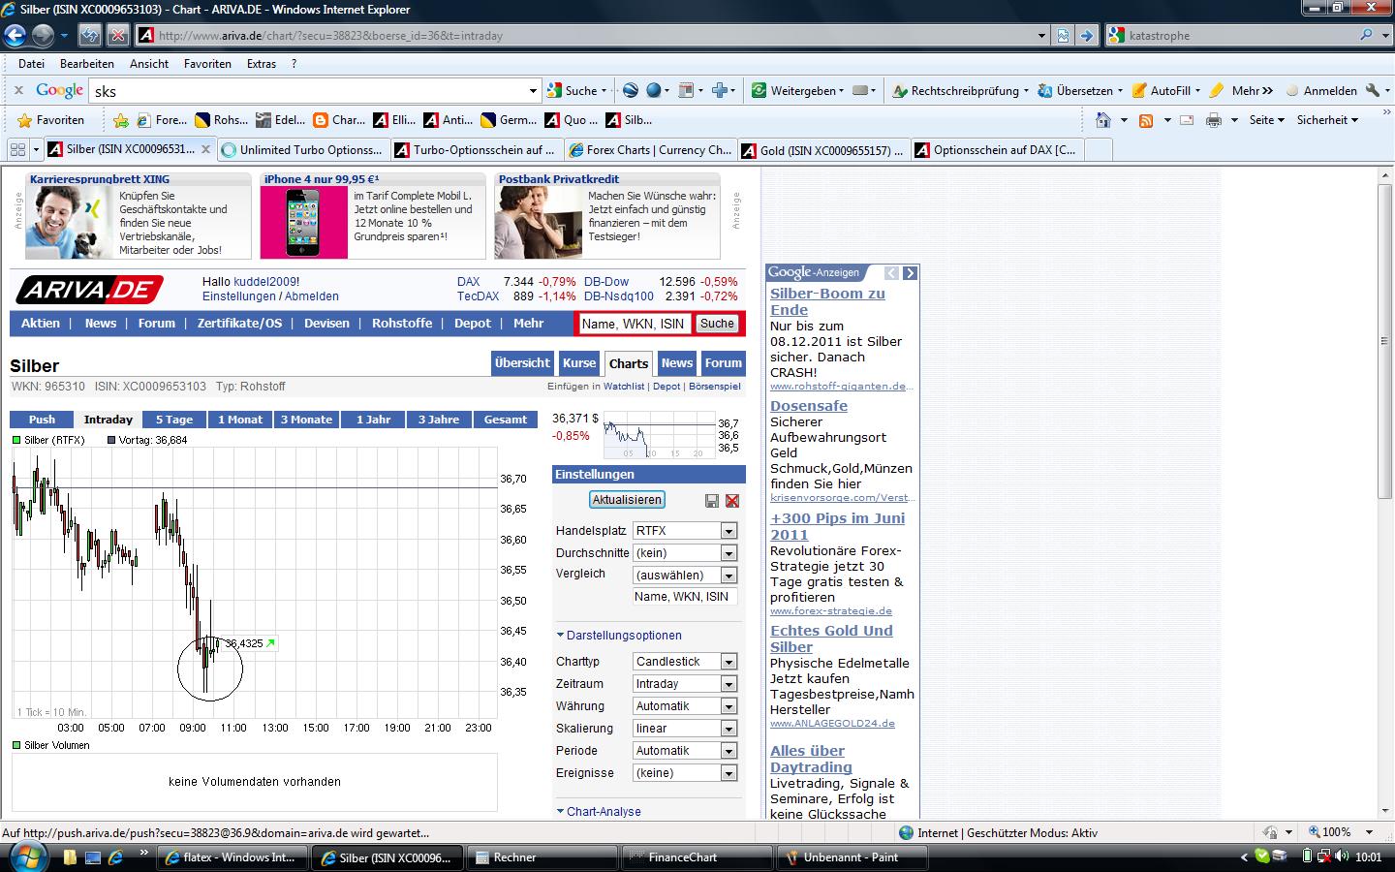Collapse the Darstellungsoptionen section

(x=619, y=636)
